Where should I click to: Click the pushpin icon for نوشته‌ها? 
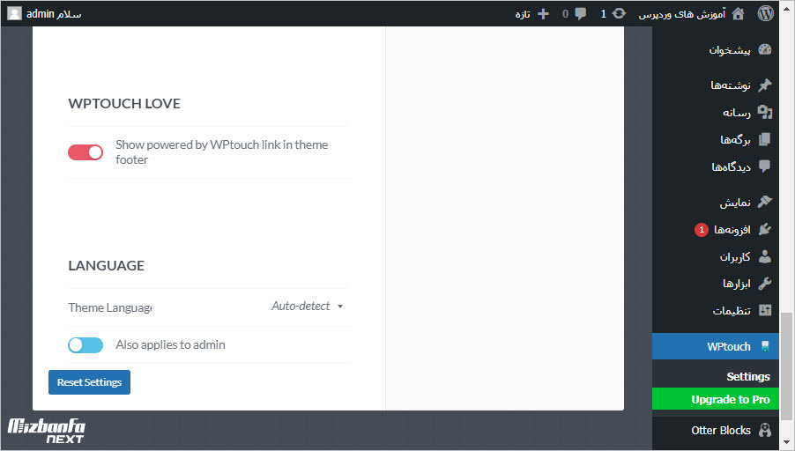point(764,85)
